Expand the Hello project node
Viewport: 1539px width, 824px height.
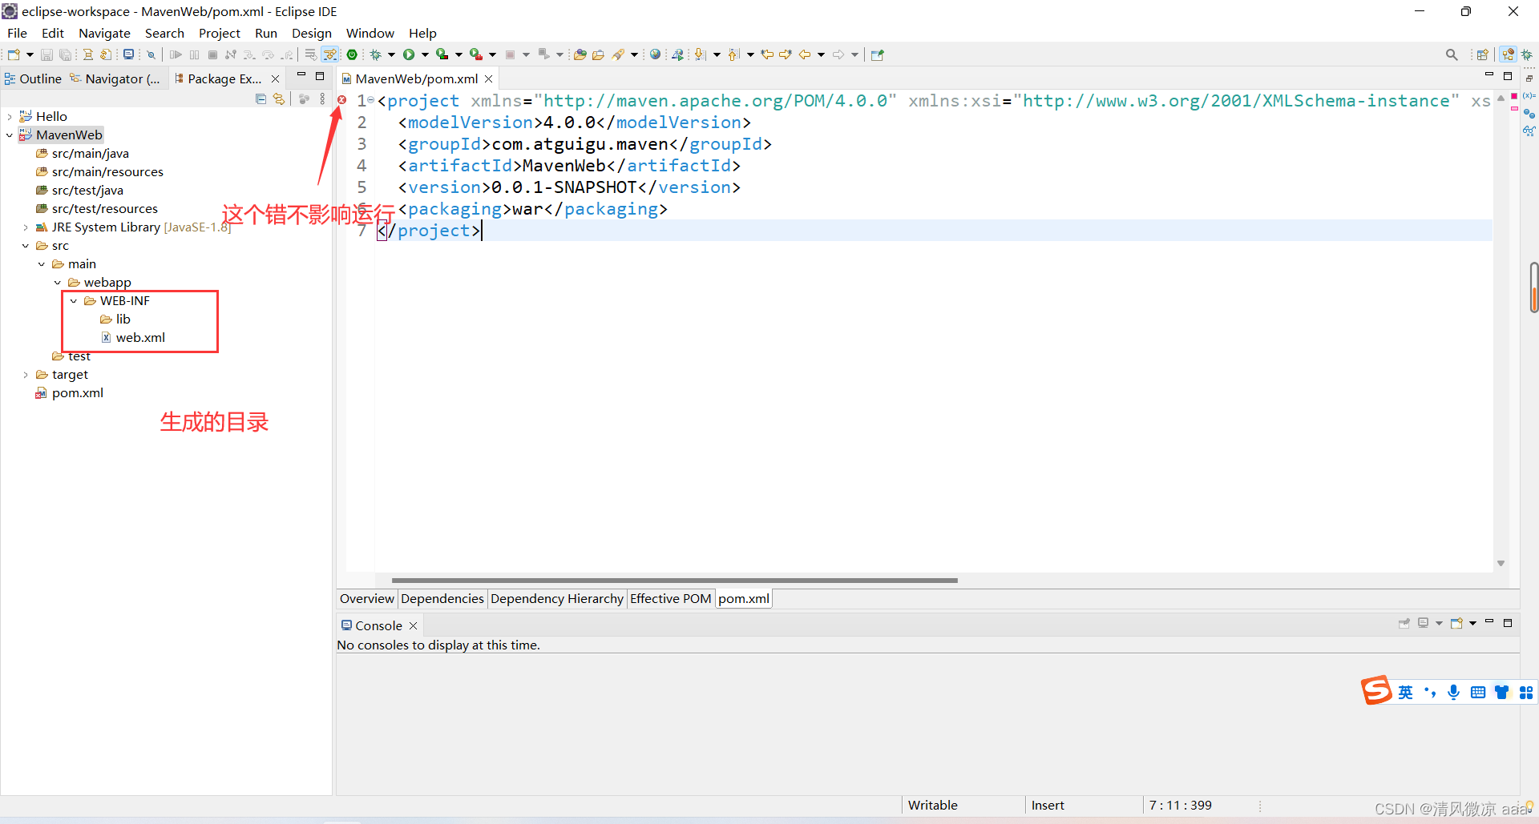pos(10,117)
